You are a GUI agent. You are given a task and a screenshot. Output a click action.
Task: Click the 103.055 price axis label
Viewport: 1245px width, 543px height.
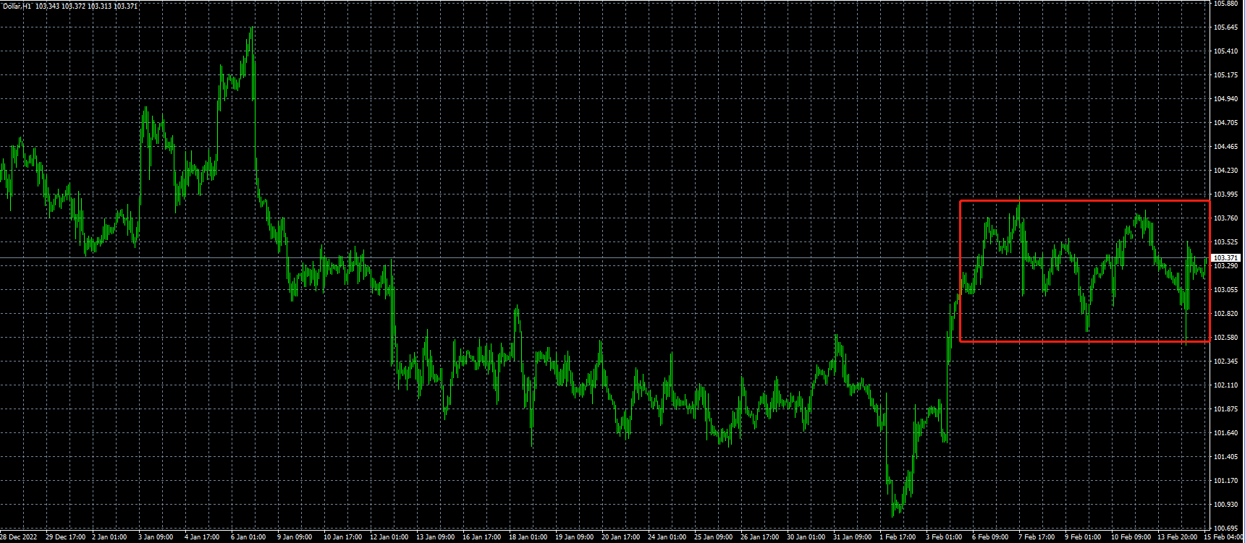[1225, 290]
